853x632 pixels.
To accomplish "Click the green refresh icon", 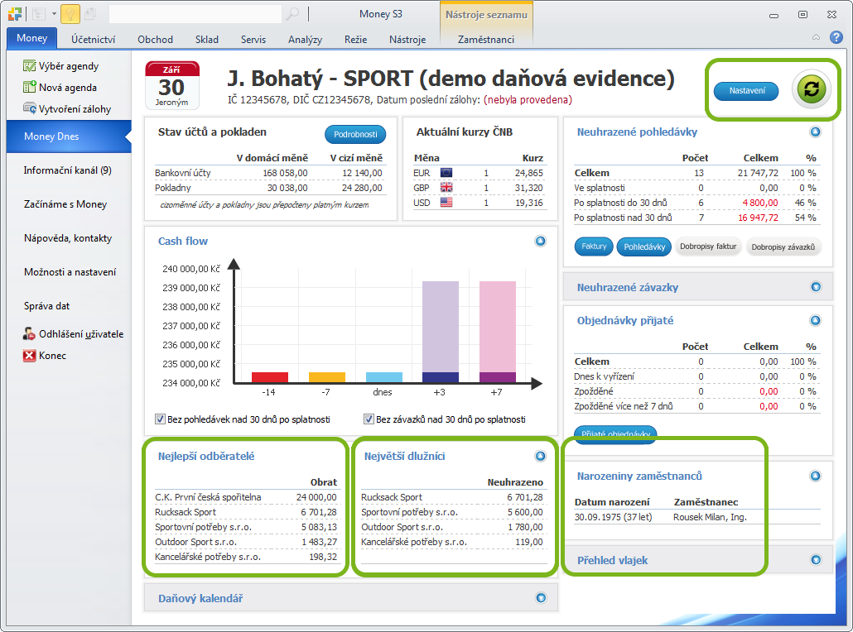I will (x=811, y=89).
